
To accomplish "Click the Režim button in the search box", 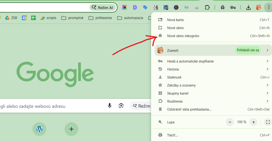I will (141, 106).
